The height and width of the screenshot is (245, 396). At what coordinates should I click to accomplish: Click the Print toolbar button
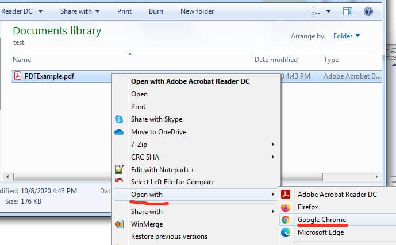pyautogui.click(x=124, y=11)
